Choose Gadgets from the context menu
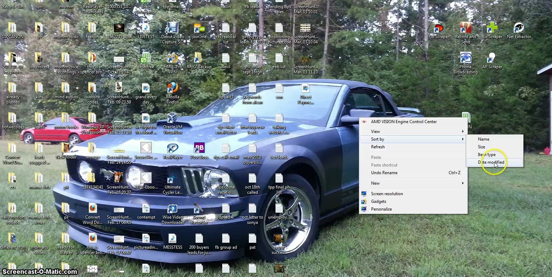 414,202
